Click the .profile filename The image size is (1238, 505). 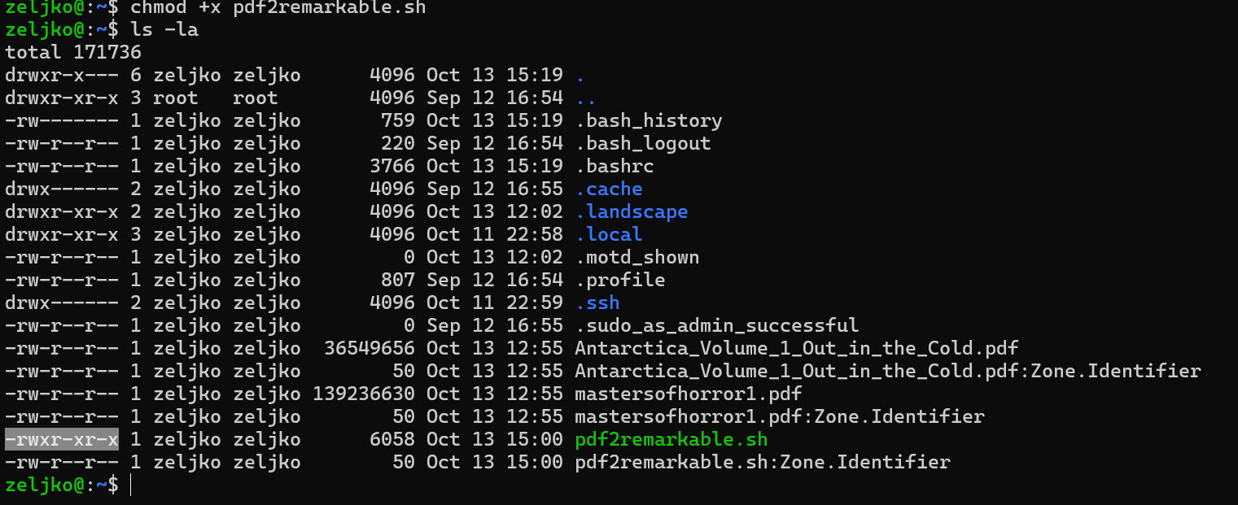point(619,280)
